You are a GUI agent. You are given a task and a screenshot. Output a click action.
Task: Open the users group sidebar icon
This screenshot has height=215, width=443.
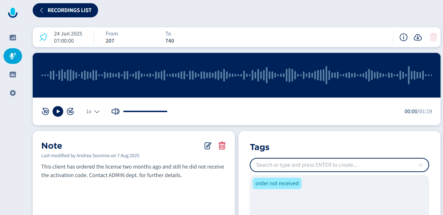13,75
